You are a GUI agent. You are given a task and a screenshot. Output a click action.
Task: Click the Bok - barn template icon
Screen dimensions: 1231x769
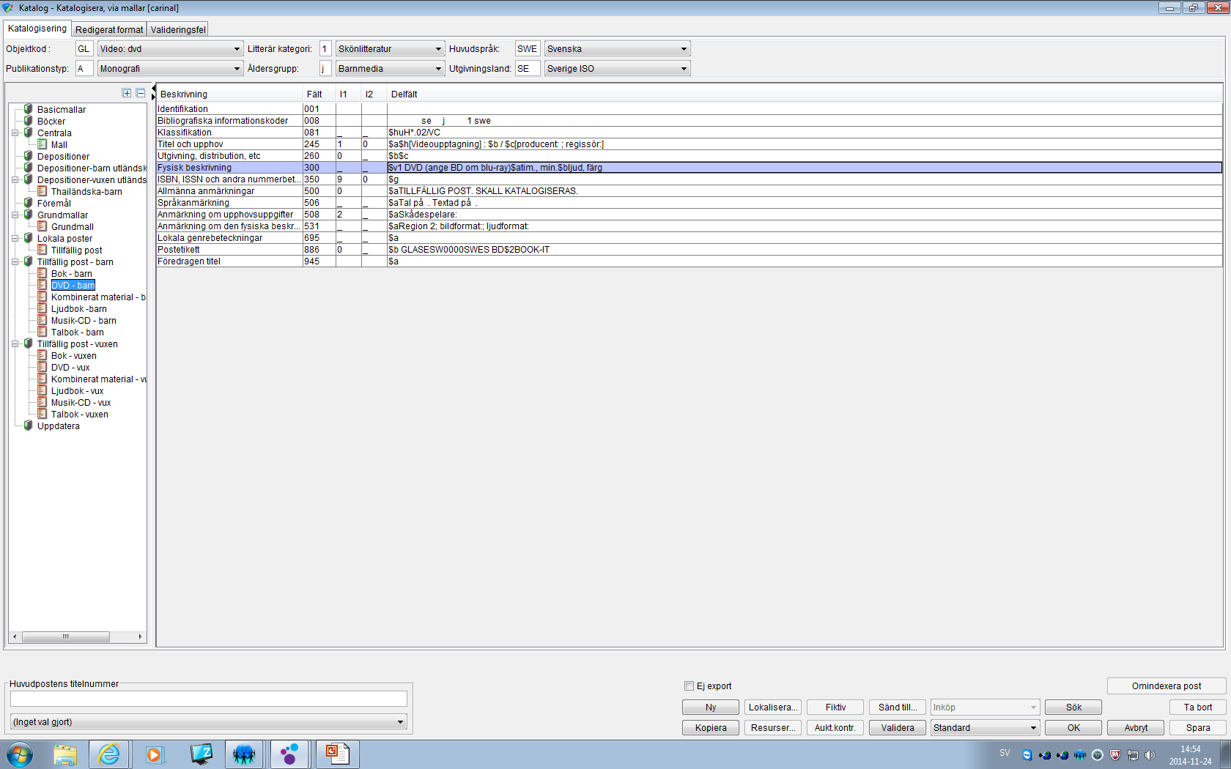coord(42,273)
